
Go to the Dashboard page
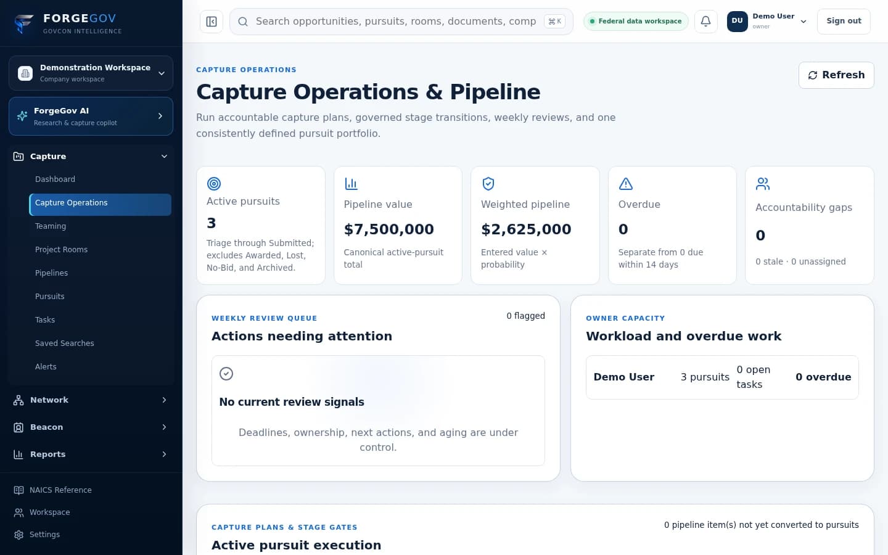pos(100,179)
